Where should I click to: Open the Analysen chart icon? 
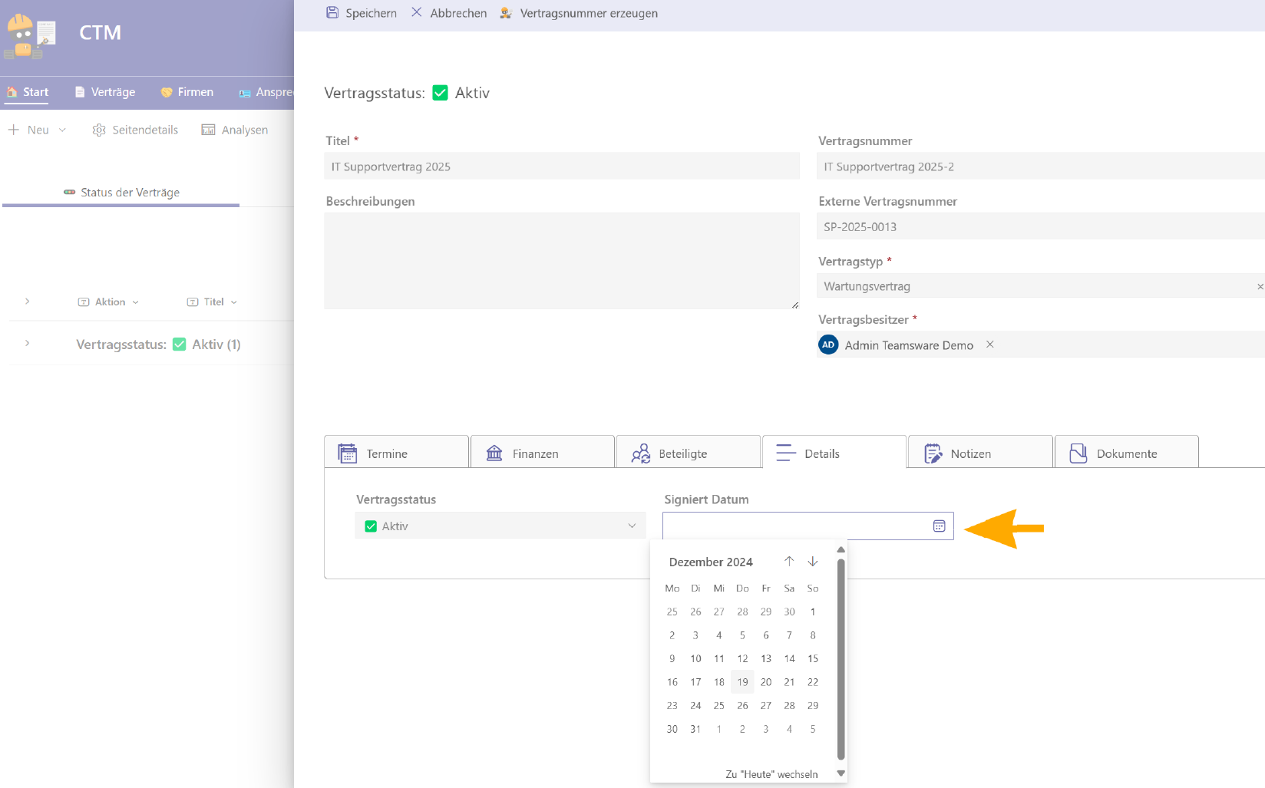coord(208,130)
